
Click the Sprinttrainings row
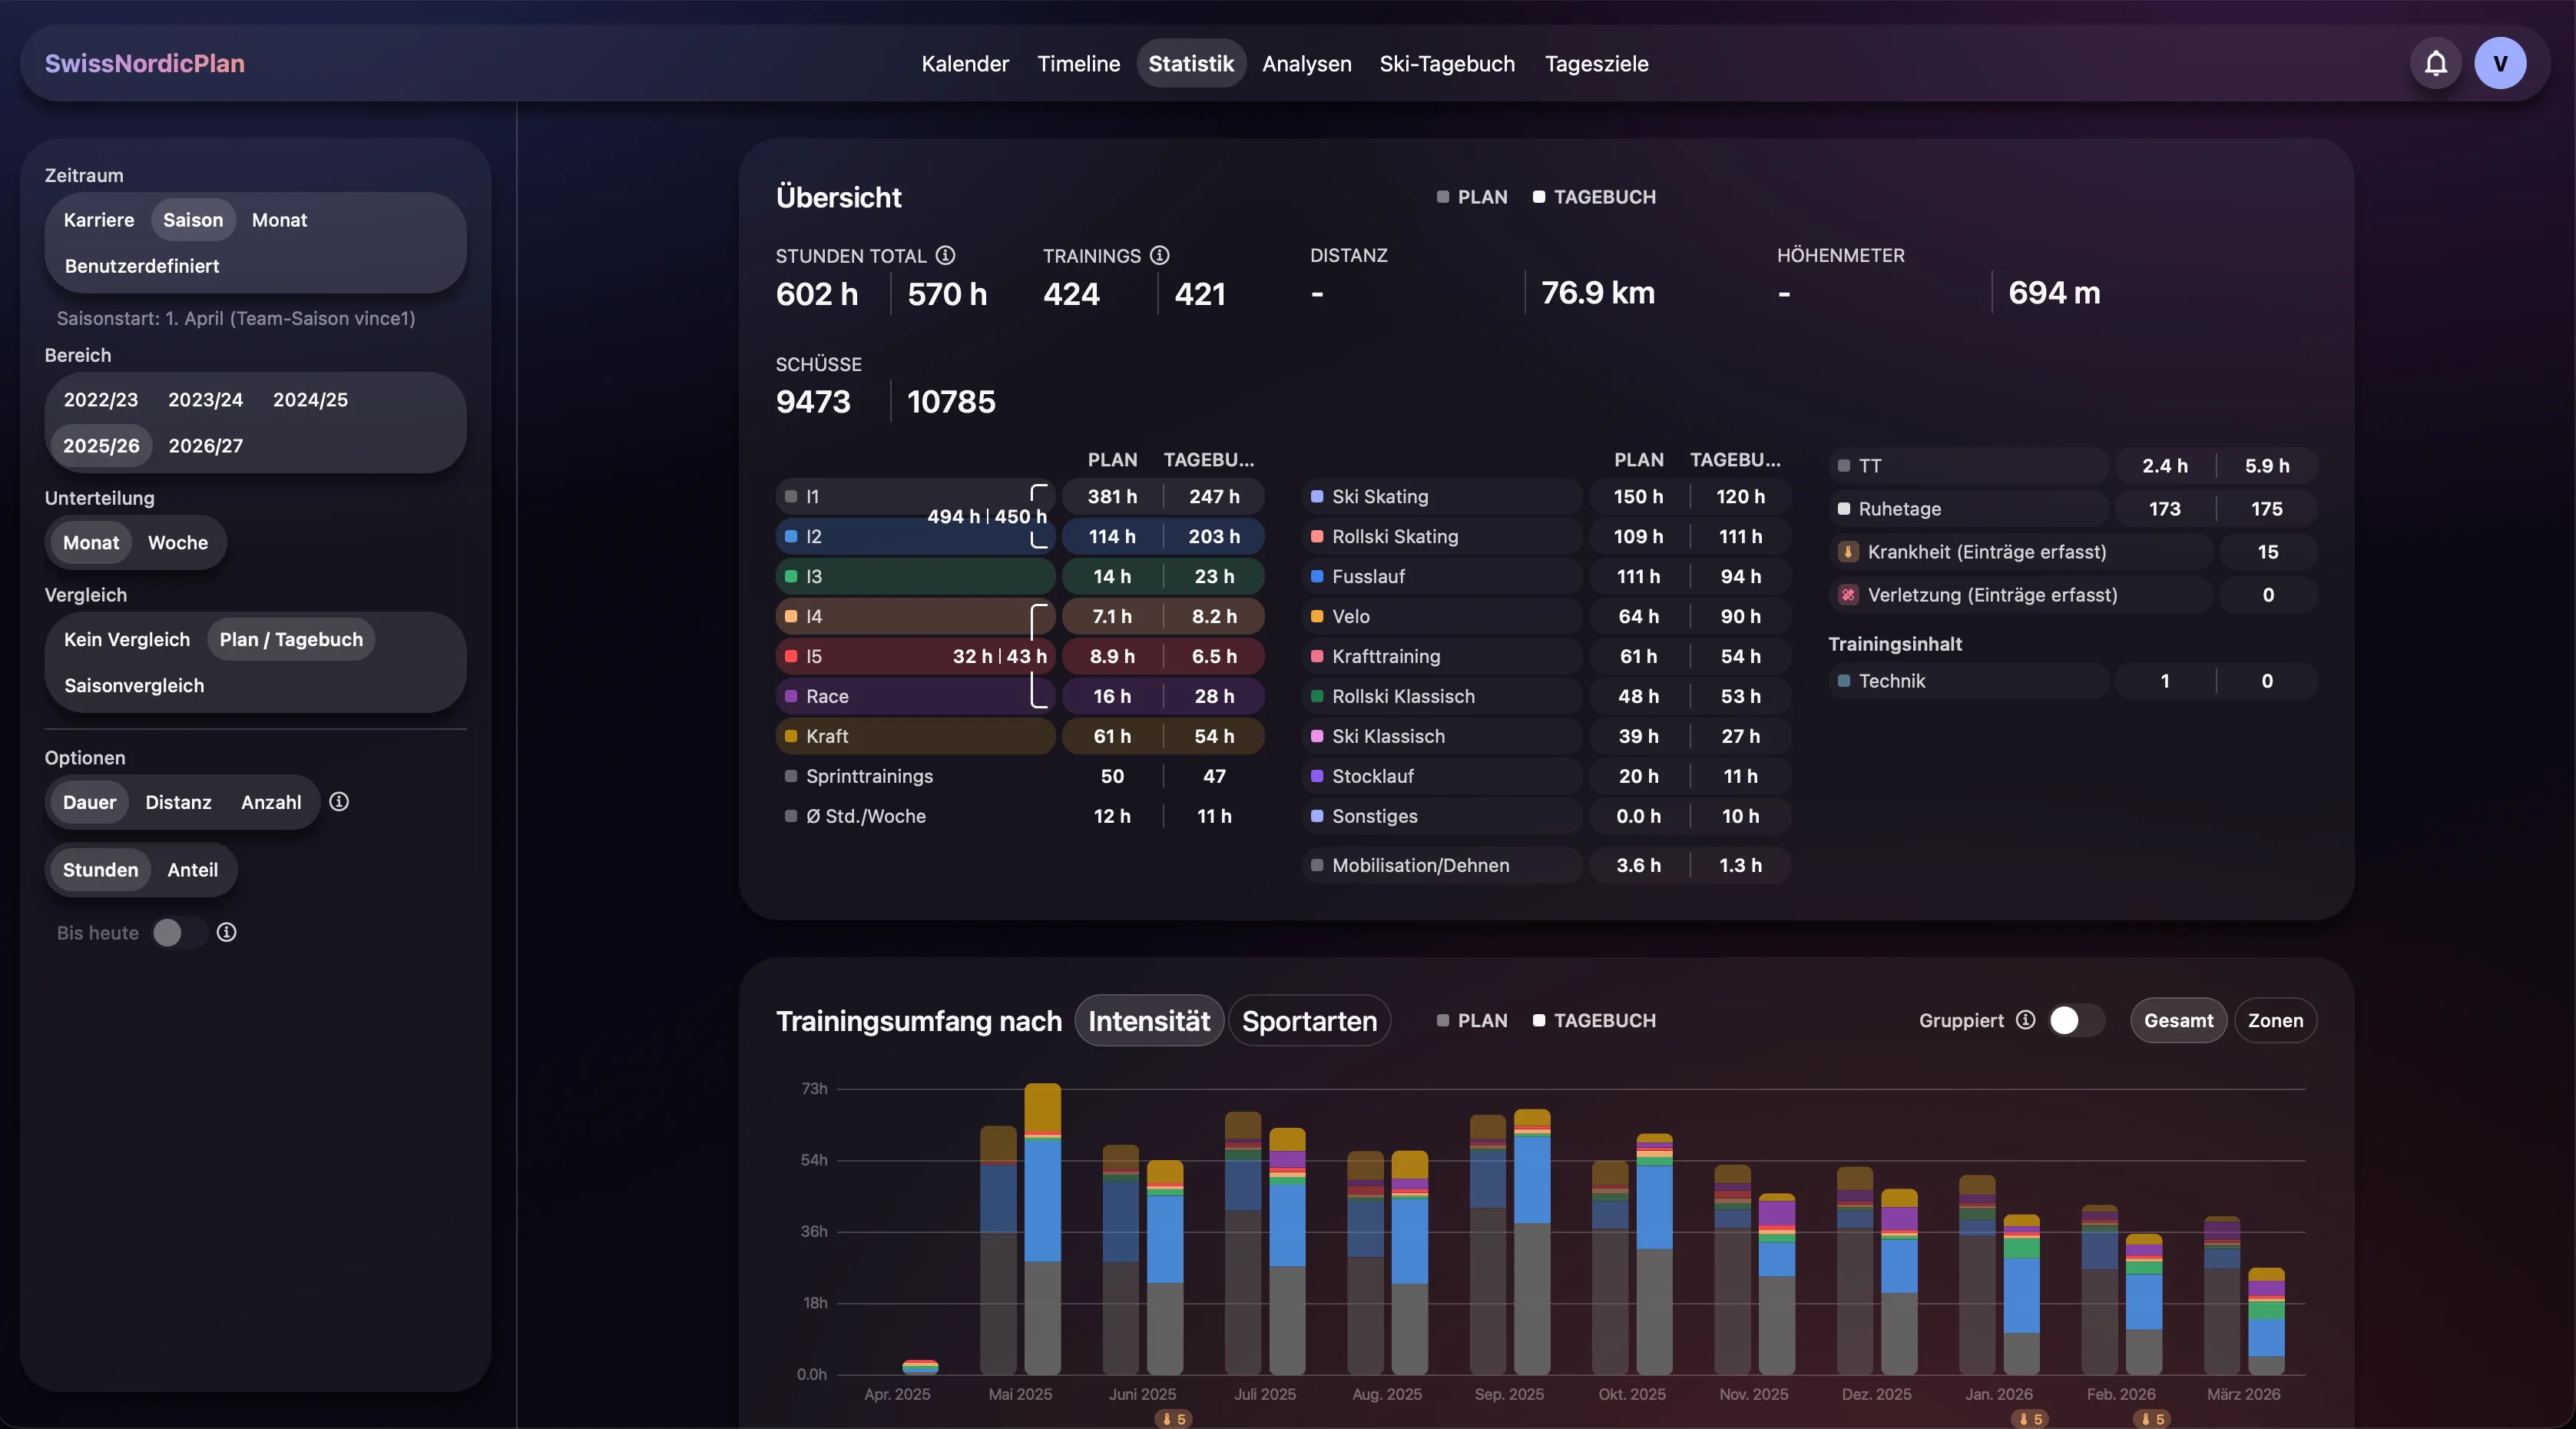[x=1019, y=777]
